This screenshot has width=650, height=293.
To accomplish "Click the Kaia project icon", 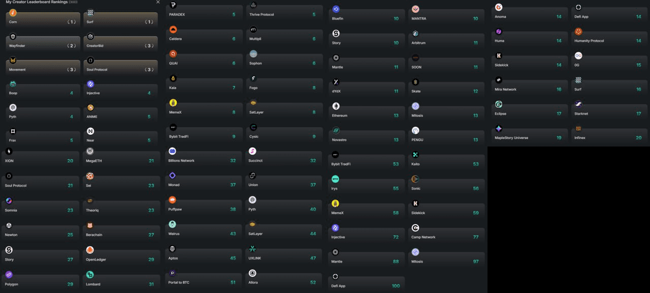I will (173, 78).
